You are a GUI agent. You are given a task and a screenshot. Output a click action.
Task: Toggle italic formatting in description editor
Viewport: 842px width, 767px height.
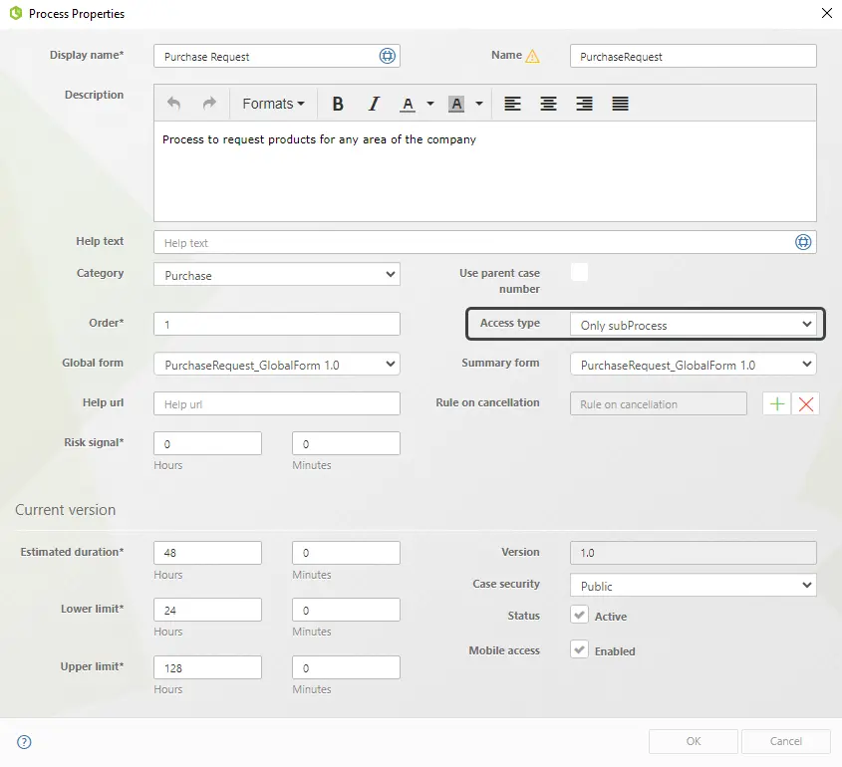click(x=374, y=104)
